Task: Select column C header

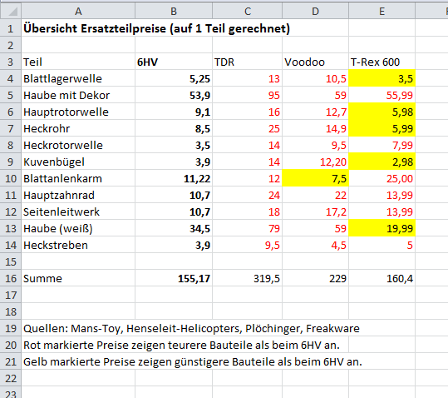Action: (247, 12)
